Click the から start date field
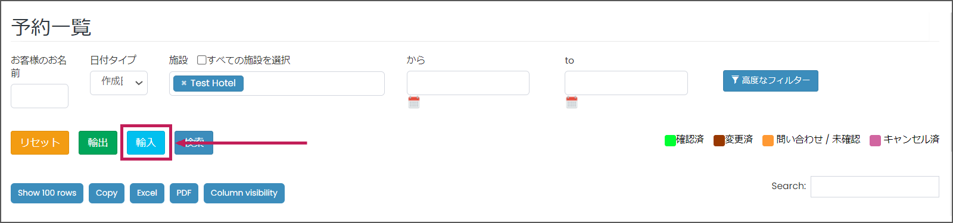Screen dimensions: 953x223 468,83
